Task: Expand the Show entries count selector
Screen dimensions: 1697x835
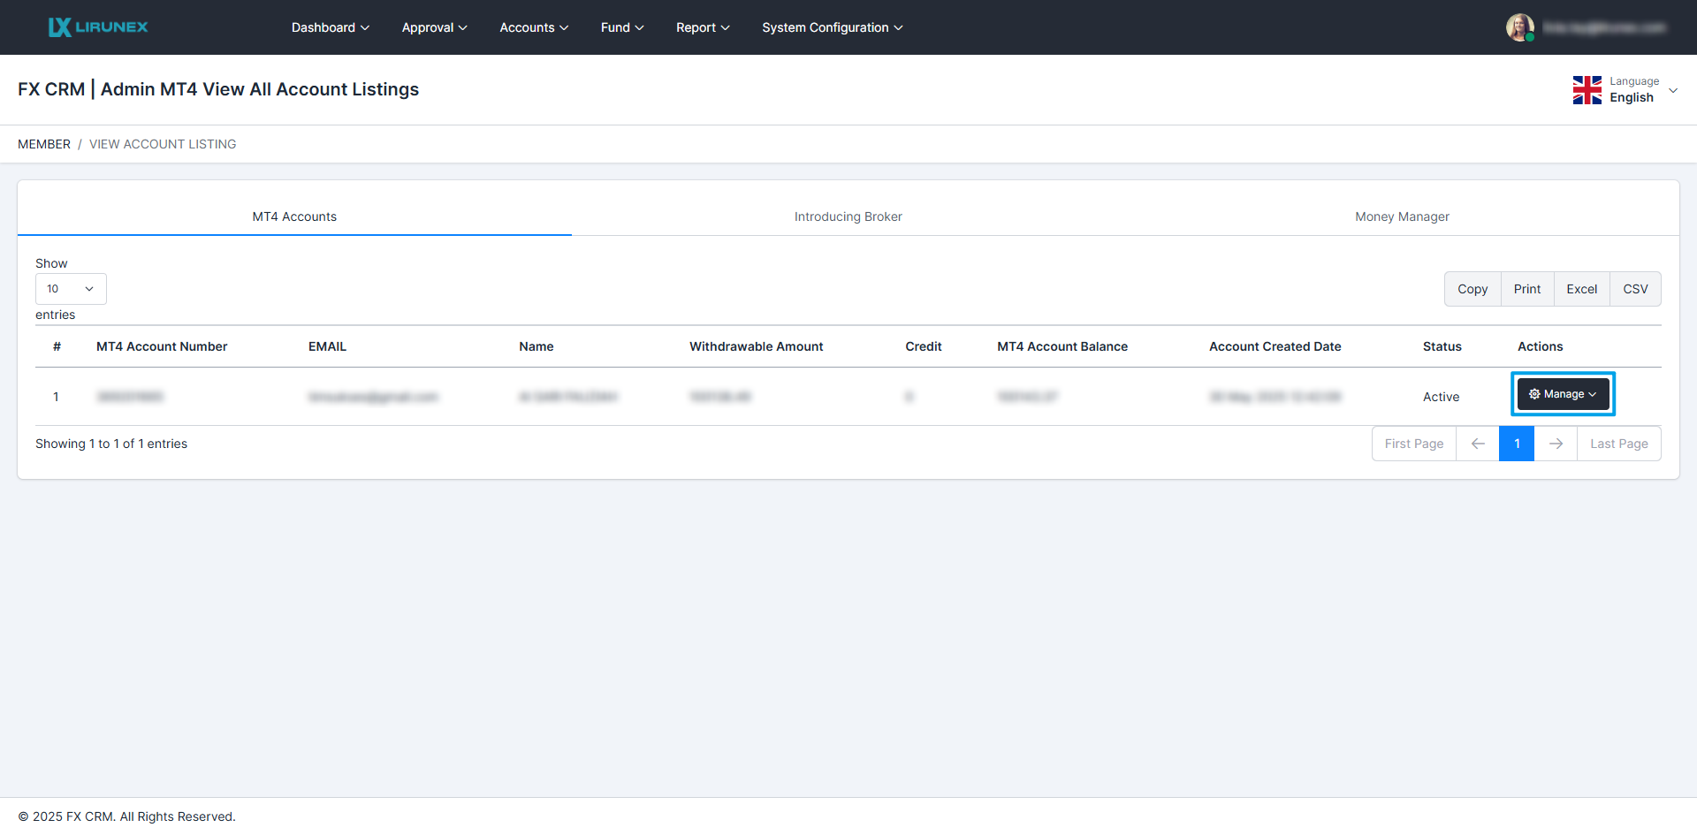Action: [x=71, y=289]
